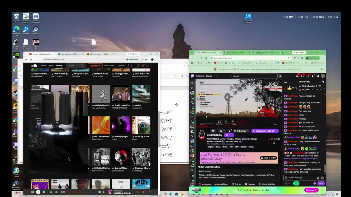Open SoundCloud link in stream About panel
Image resolution: width=351 pixels, height=197 pixels.
click(x=221, y=184)
